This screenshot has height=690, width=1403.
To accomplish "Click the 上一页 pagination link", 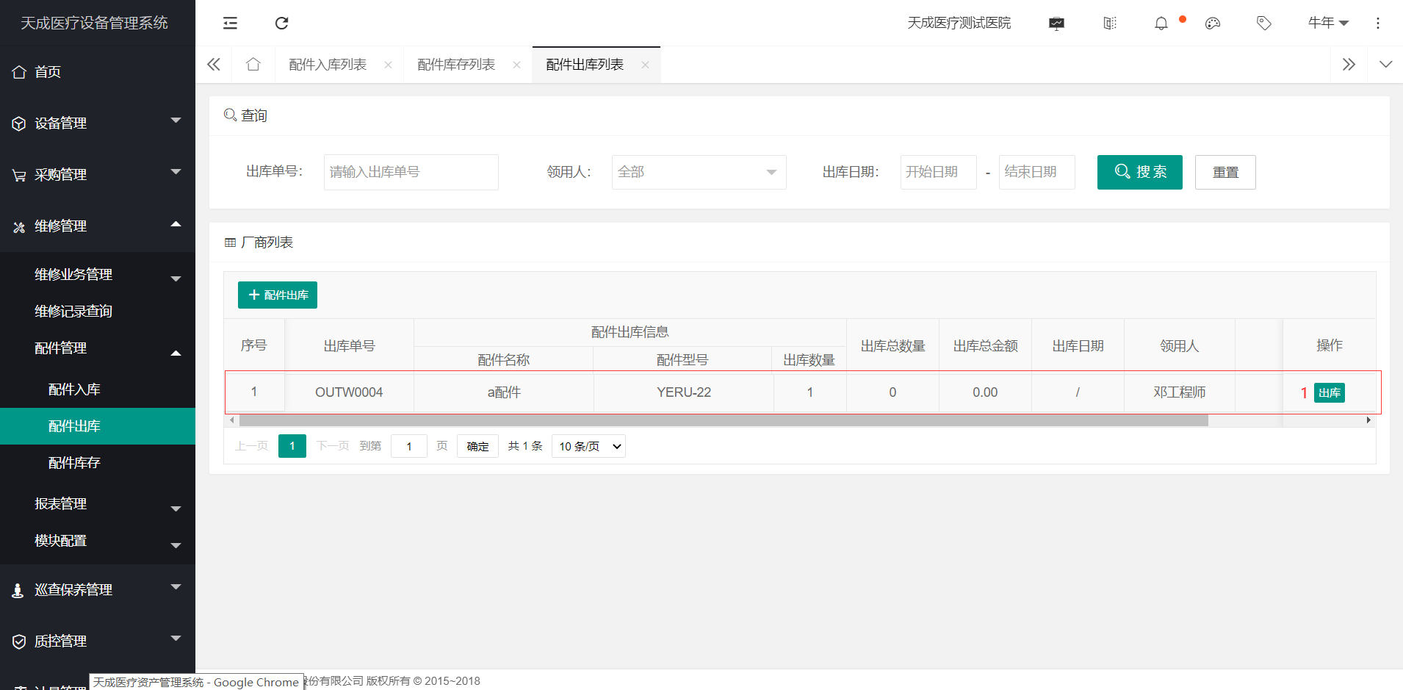I will click(x=251, y=446).
